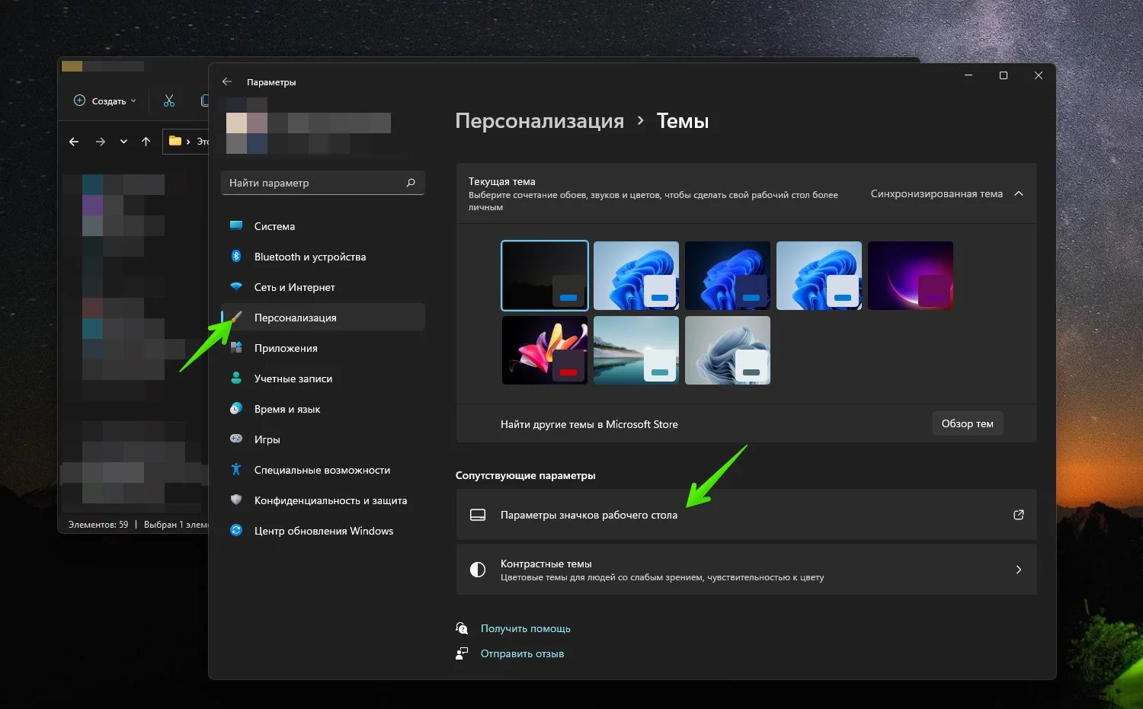Open the Получить помощь link
Image resolution: width=1143 pixels, height=709 pixels.
tap(526, 628)
